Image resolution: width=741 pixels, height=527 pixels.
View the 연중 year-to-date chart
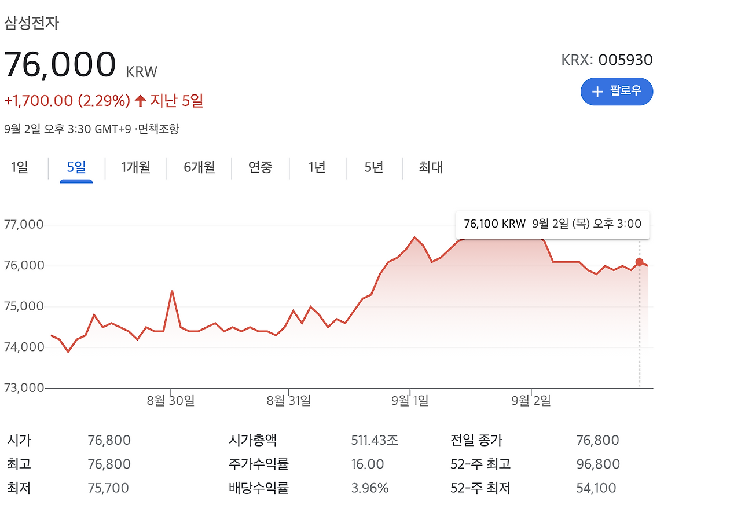[x=260, y=167]
